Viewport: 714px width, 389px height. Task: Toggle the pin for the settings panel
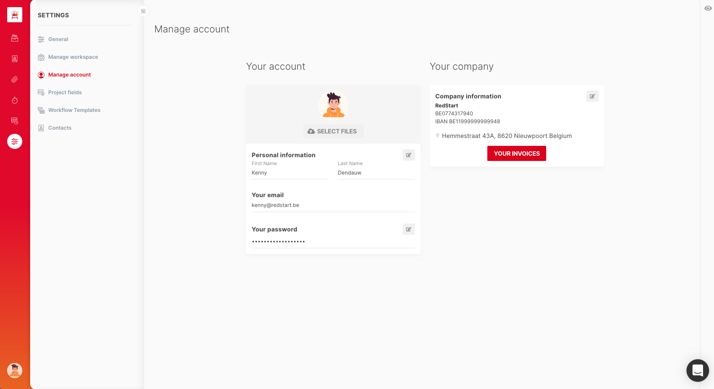(x=143, y=11)
